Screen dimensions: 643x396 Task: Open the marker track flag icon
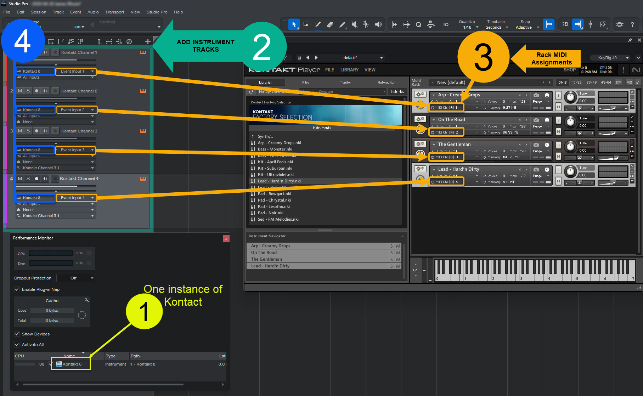(x=61, y=42)
